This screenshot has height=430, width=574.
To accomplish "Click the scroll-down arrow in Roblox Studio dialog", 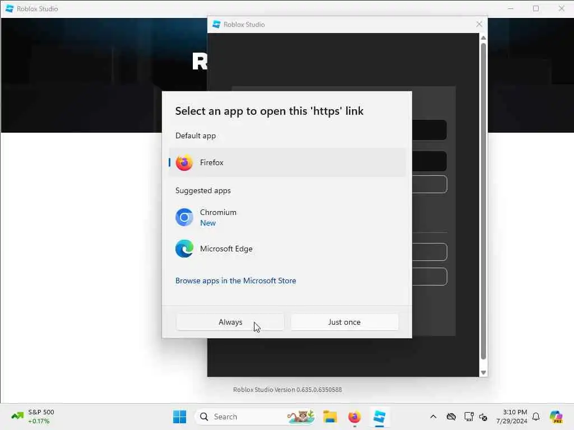I will point(483,372).
